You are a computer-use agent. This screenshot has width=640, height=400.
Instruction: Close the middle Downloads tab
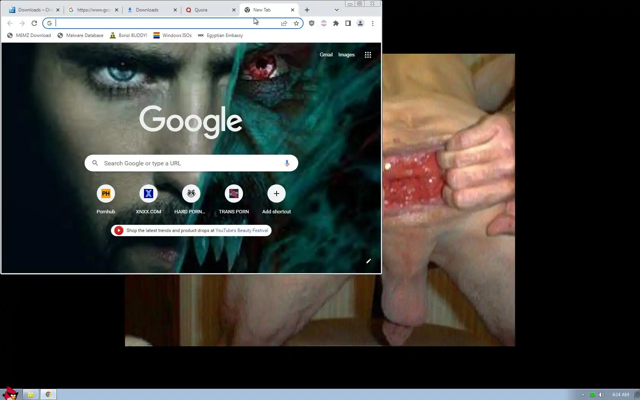point(175,10)
